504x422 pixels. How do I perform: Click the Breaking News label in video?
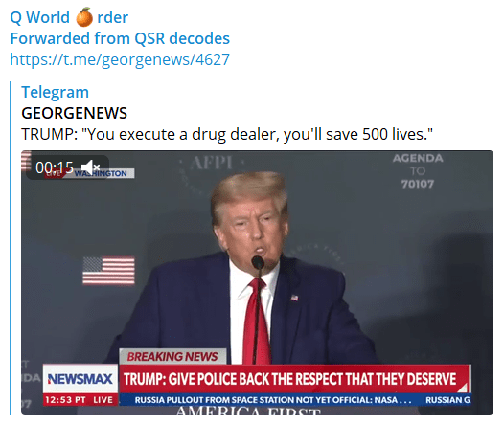click(x=172, y=356)
